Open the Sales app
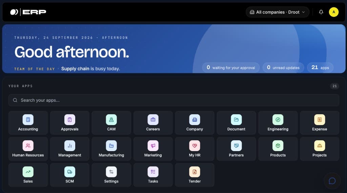The image size is (347, 193). [x=28, y=175]
